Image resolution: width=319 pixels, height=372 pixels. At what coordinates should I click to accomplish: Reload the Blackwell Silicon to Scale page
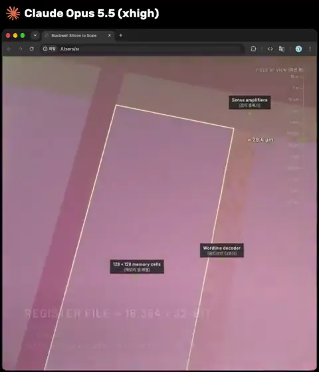[32, 49]
